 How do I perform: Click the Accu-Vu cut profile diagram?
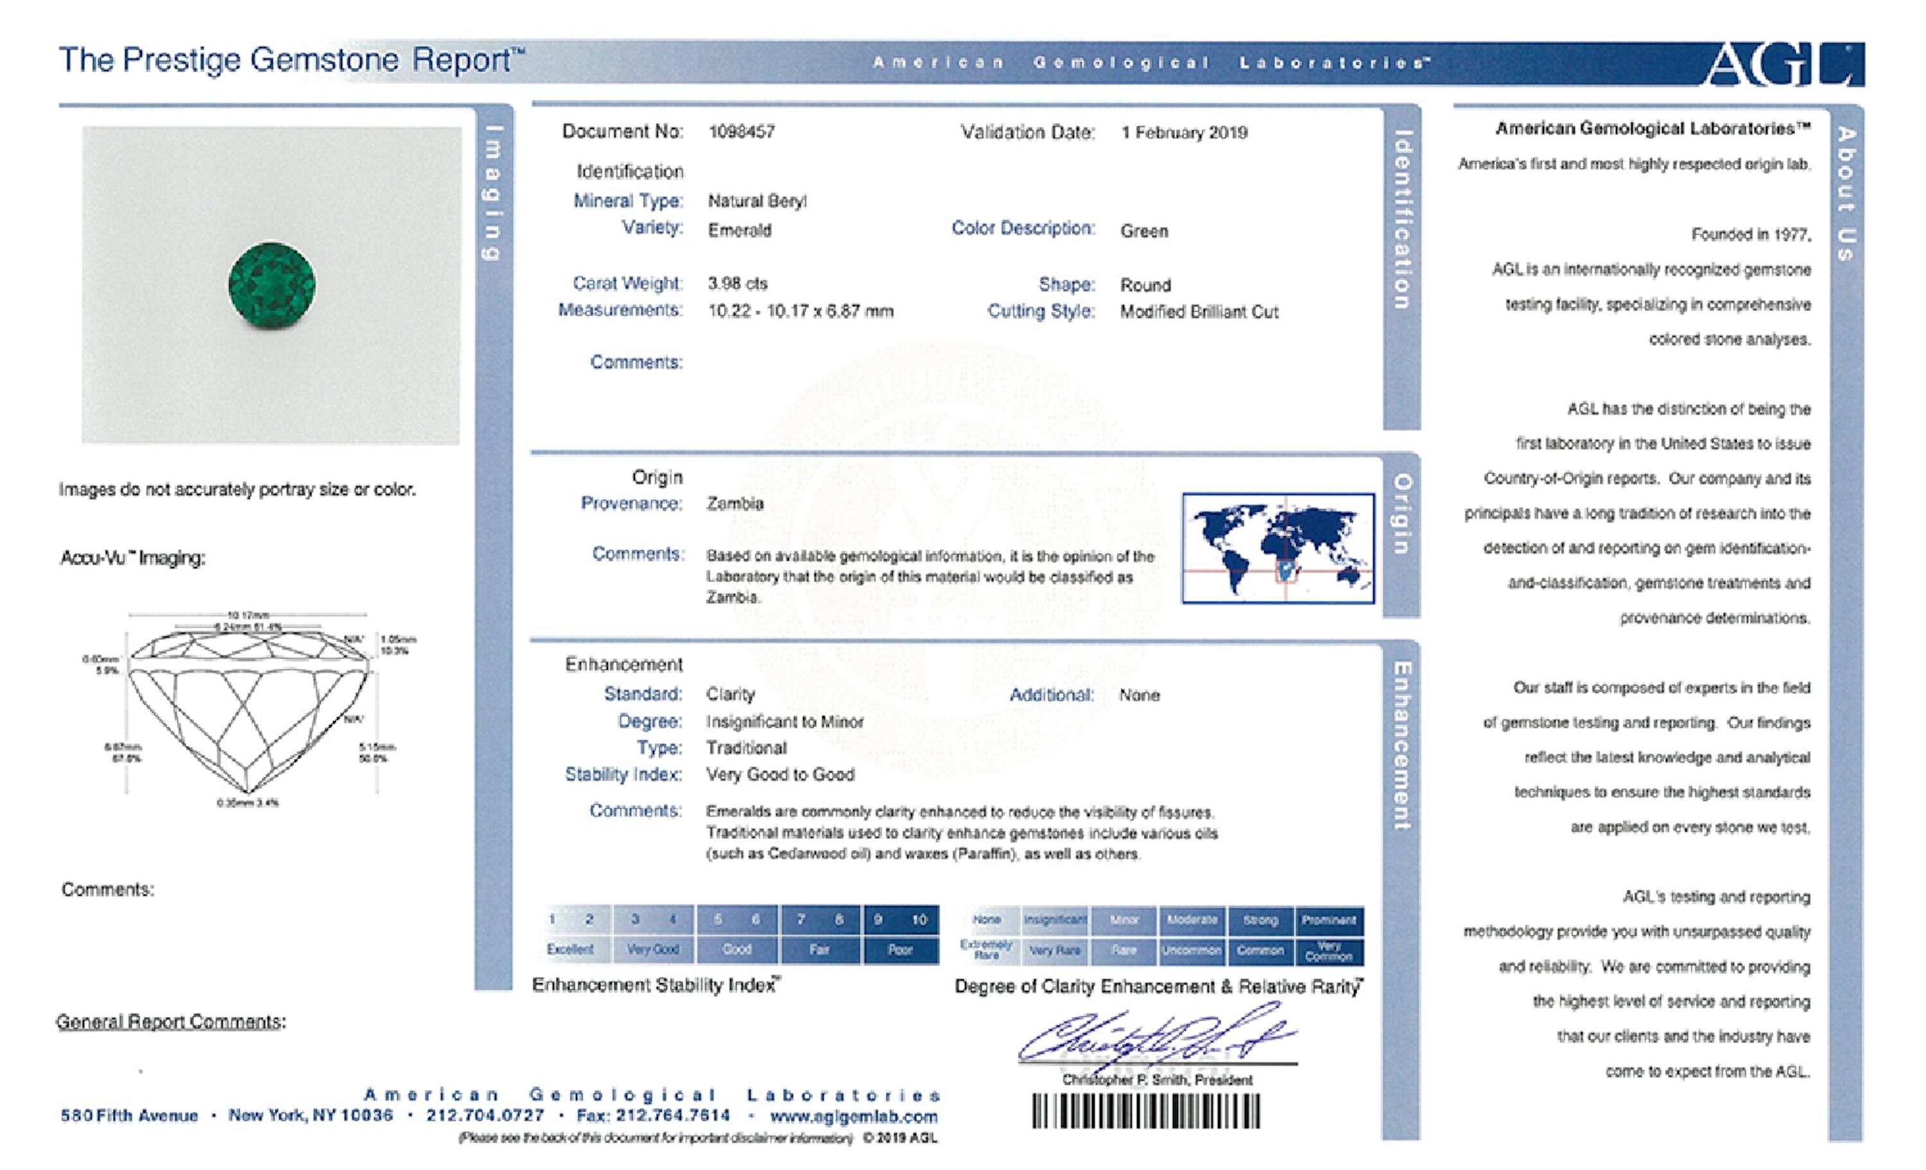pos(248,710)
